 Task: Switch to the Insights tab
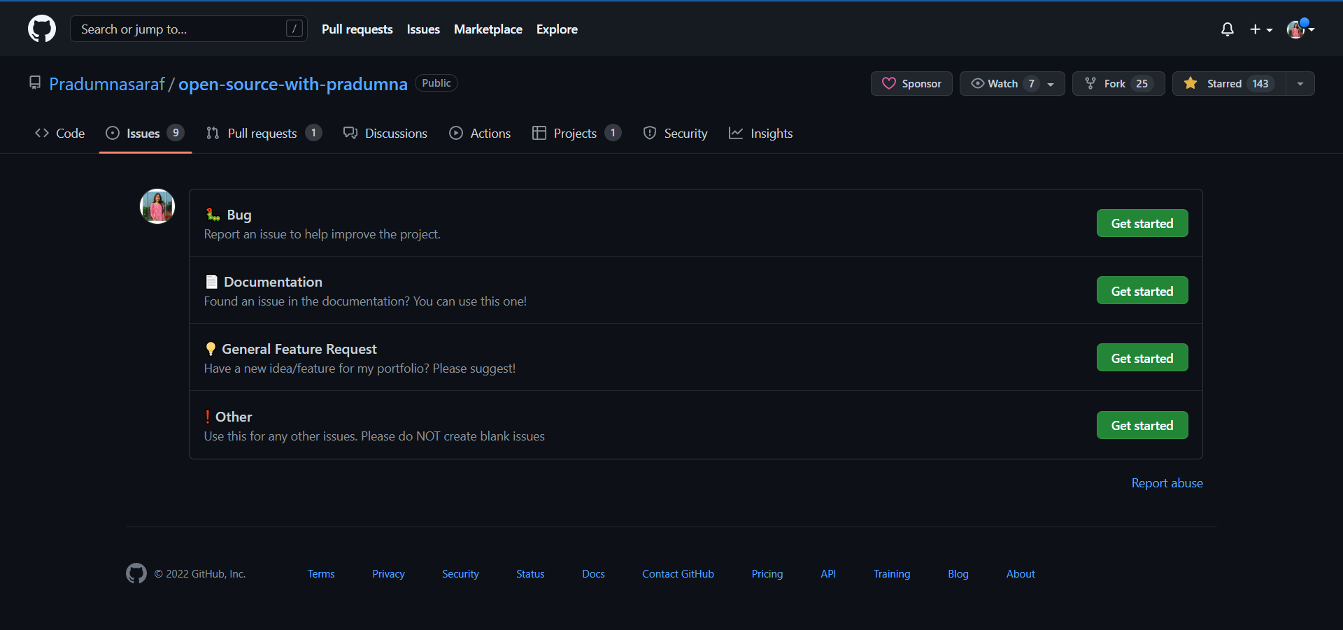[761, 133]
